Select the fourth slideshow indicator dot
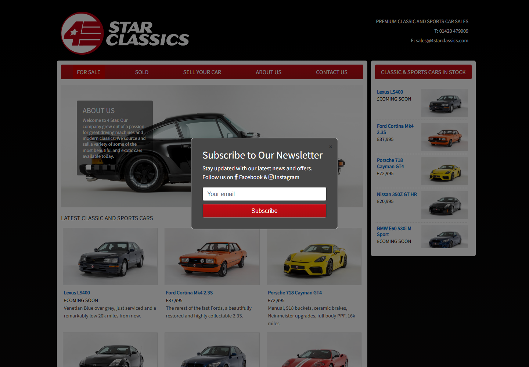 [113, 167]
